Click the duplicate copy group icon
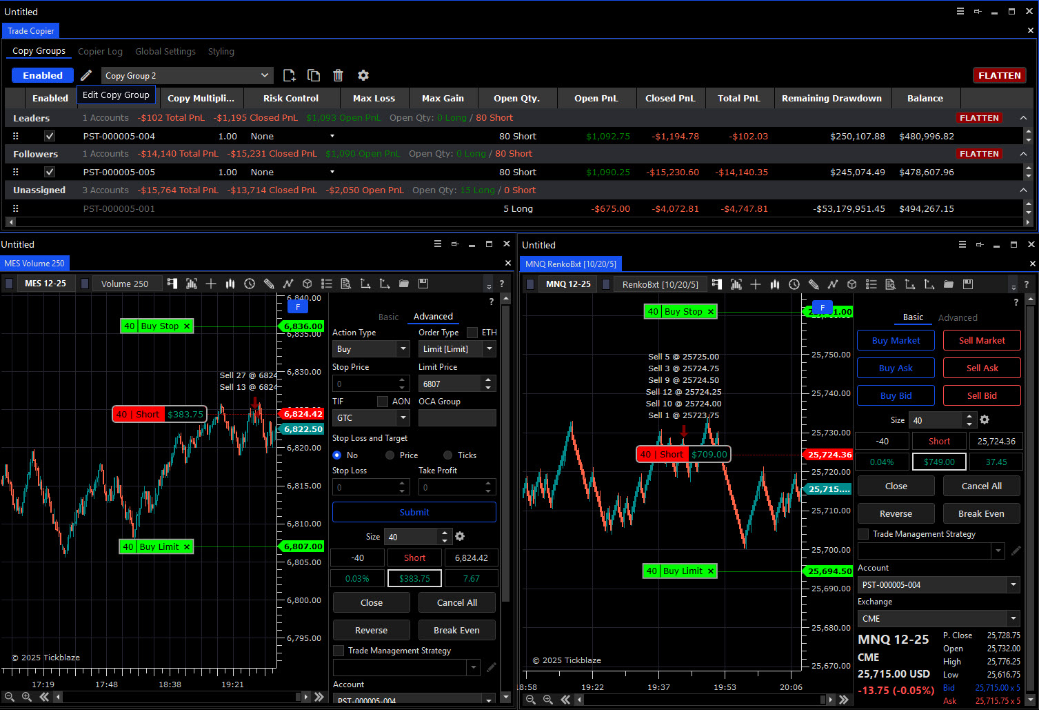 [x=314, y=75]
